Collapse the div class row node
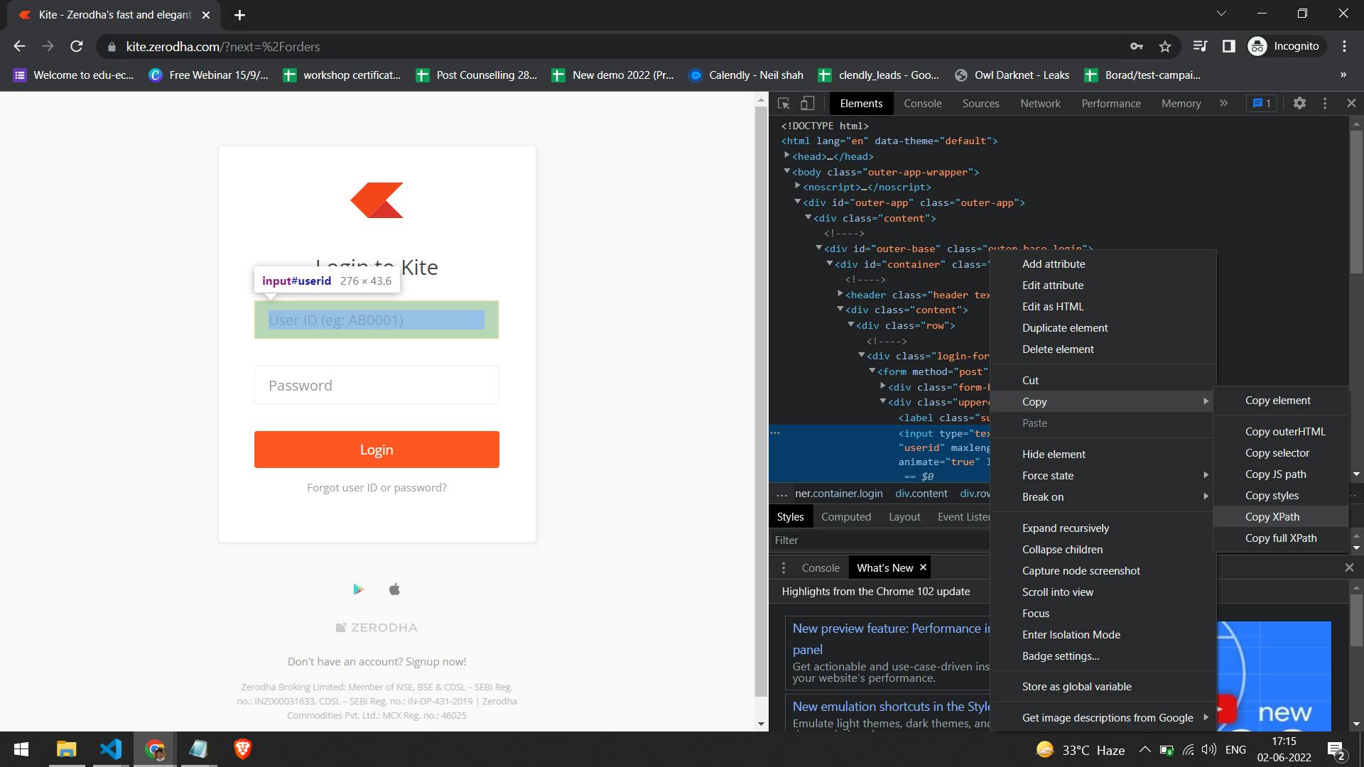The image size is (1364, 767). pyautogui.click(x=851, y=325)
